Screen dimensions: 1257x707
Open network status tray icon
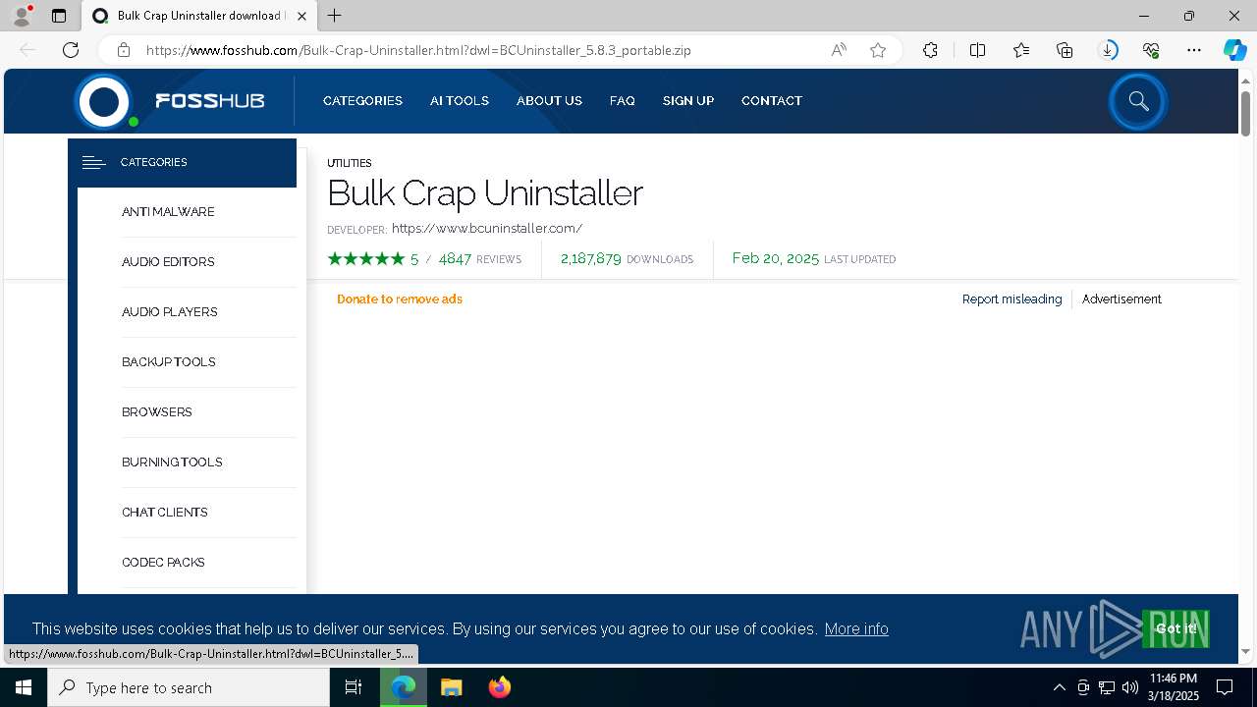1107,687
